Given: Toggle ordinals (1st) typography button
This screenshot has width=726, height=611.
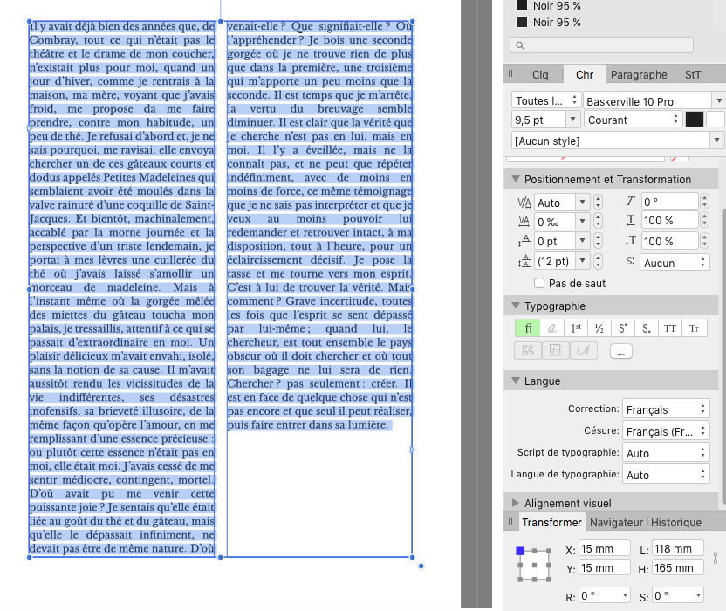Looking at the screenshot, I should click(x=576, y=328).
